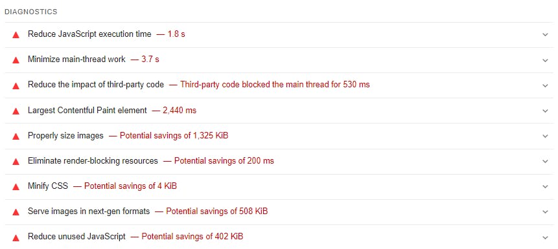Click the Serve images in next-gen formats label

click(x=89, y=211)
